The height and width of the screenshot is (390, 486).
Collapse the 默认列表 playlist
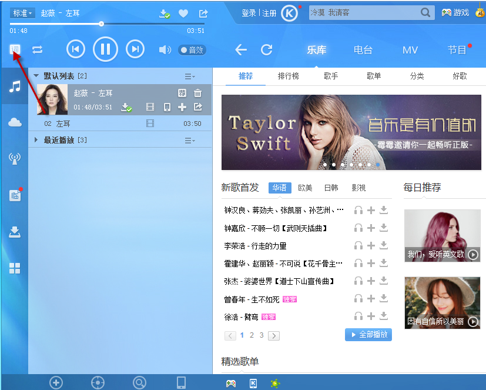(36, 76)
